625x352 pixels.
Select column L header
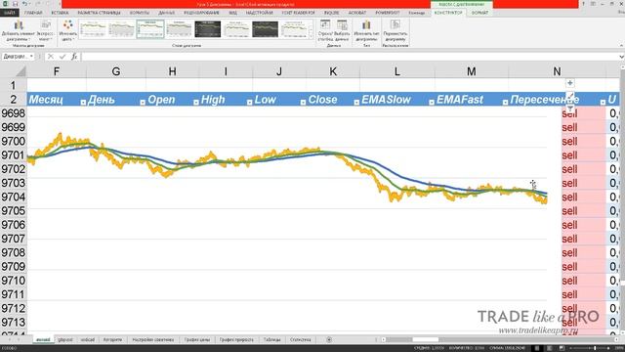(x=397, y=71)
